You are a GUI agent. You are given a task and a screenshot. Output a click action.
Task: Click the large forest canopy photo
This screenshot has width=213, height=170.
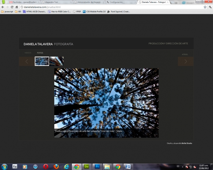pos(107,103)
